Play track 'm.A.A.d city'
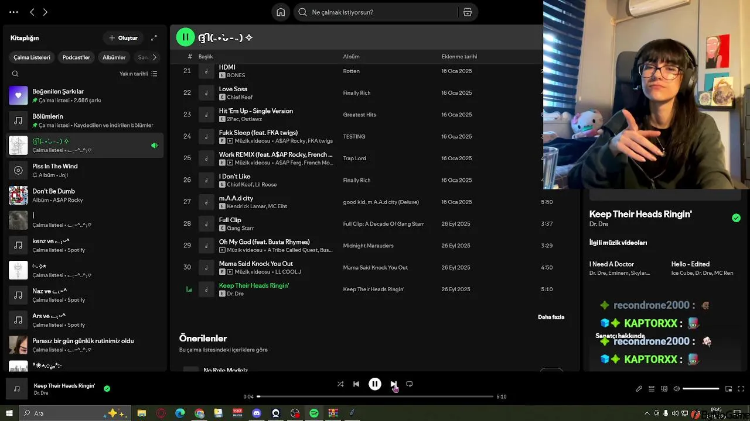 (236, 198)
